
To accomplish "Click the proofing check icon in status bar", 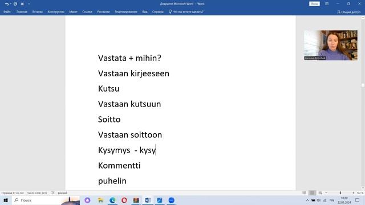I will tap(52, 193).
